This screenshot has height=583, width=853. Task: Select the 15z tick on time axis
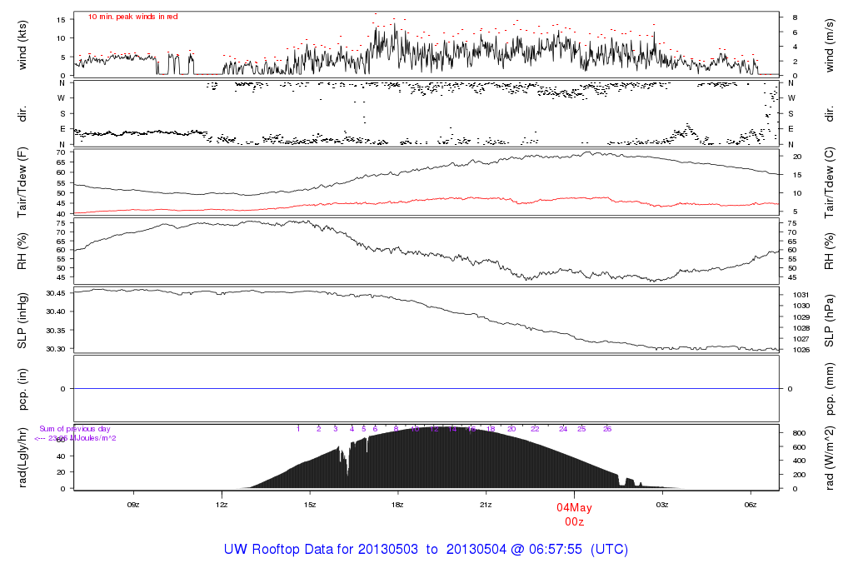pyautogui.click(x=310, y=504)
